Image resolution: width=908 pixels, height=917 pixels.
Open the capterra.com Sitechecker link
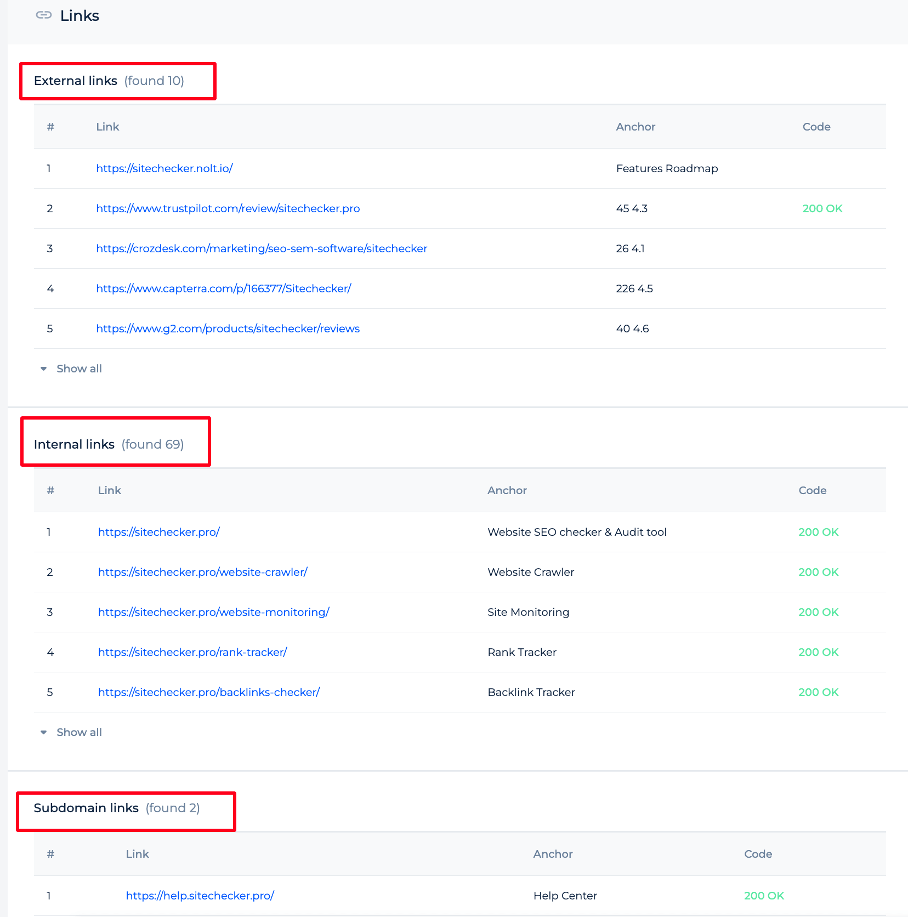pyautogui.click(x=224, y=288)
